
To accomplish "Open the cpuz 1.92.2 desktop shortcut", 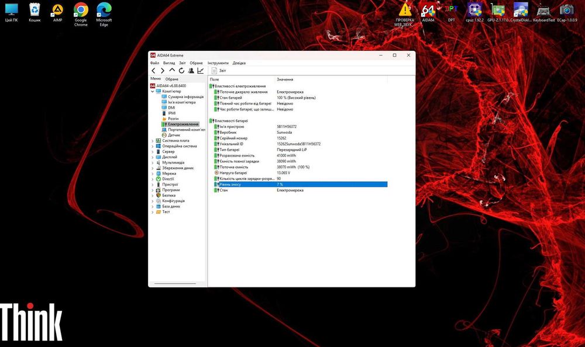I will 474,13.
